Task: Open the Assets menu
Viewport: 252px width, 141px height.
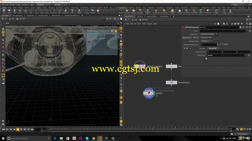Action: coord(19,5)
